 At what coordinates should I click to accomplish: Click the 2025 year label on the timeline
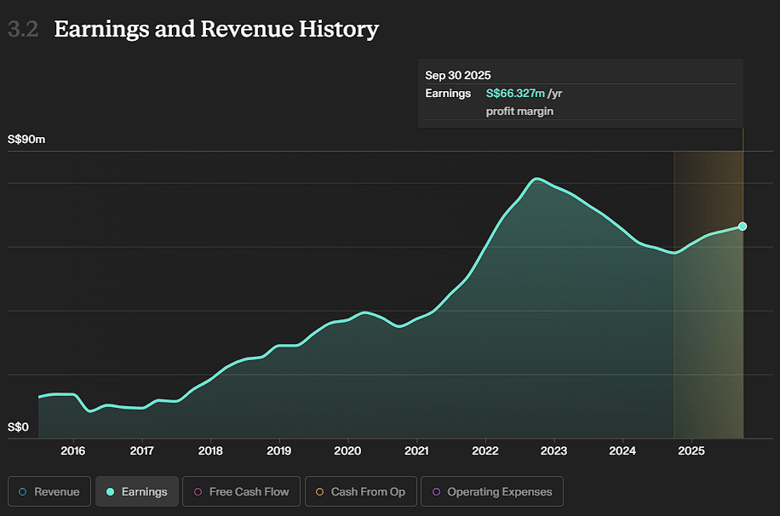[x=691, y=450]
